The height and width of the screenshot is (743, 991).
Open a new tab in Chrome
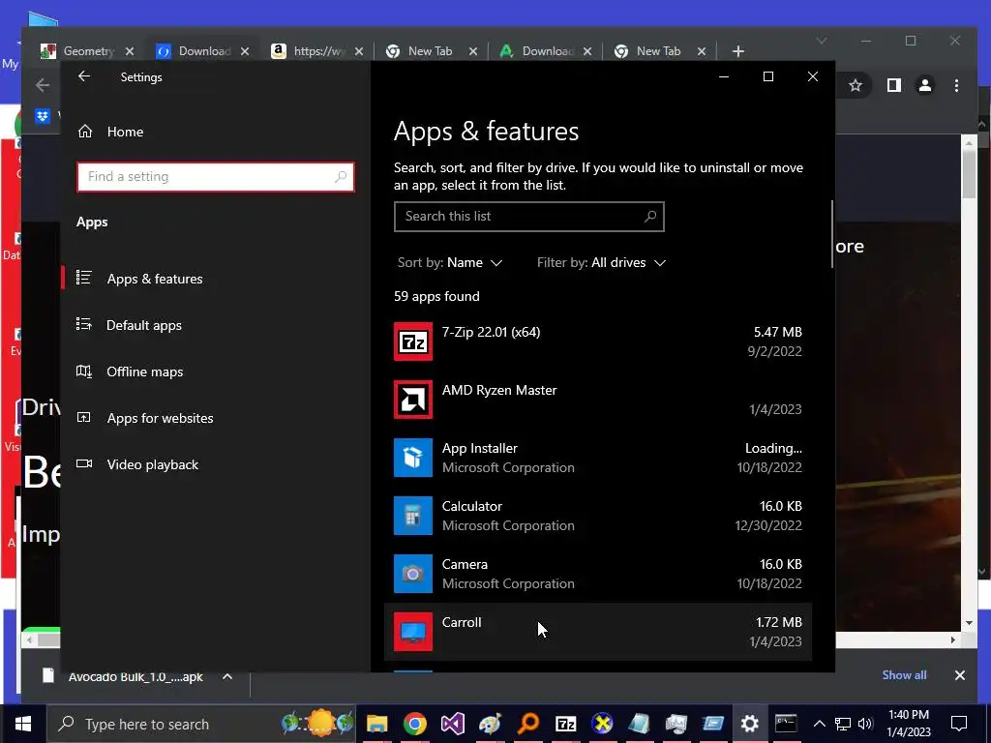[738, 51]
